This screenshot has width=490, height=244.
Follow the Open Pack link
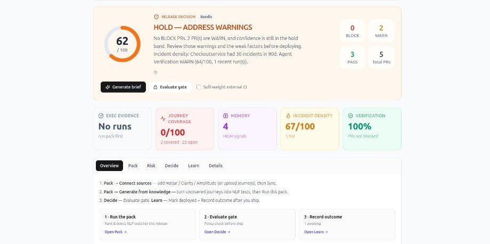(116, 232)
